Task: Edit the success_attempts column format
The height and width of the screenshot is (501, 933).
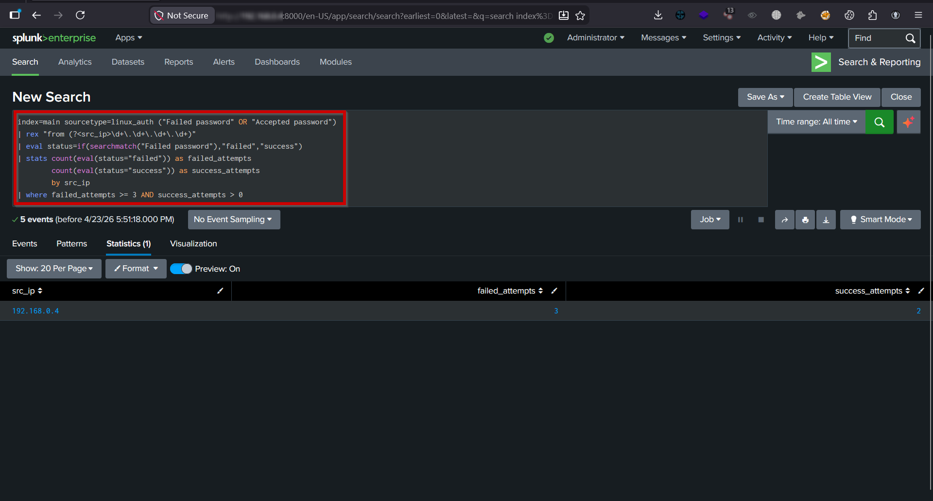Action: click(921, 291)
